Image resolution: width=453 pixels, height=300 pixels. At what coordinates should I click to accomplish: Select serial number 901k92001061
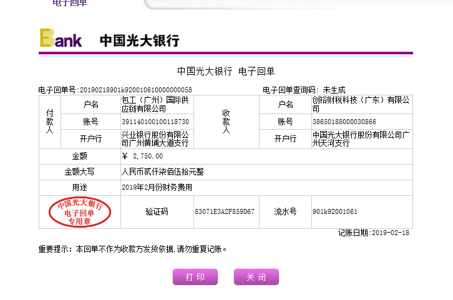pyautogui.click(x=335, y=211)
